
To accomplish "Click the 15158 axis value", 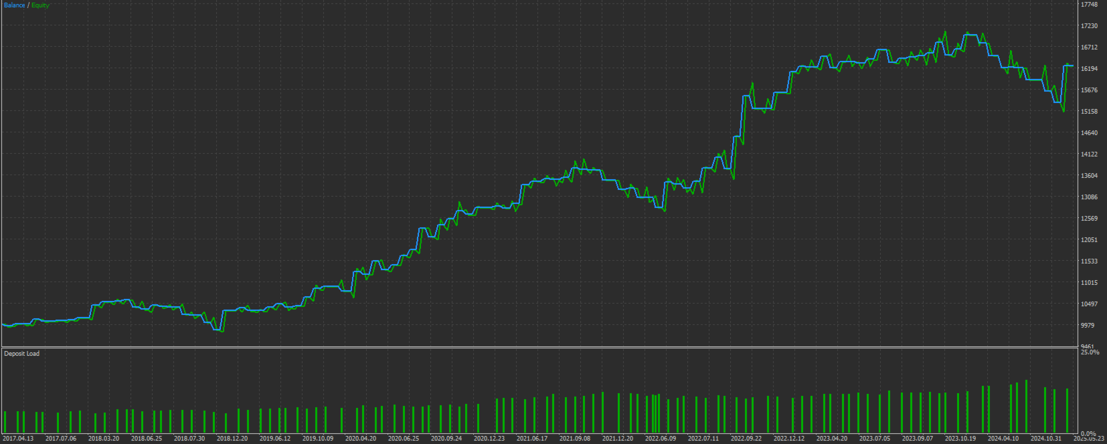I will tap(1089, 112).
